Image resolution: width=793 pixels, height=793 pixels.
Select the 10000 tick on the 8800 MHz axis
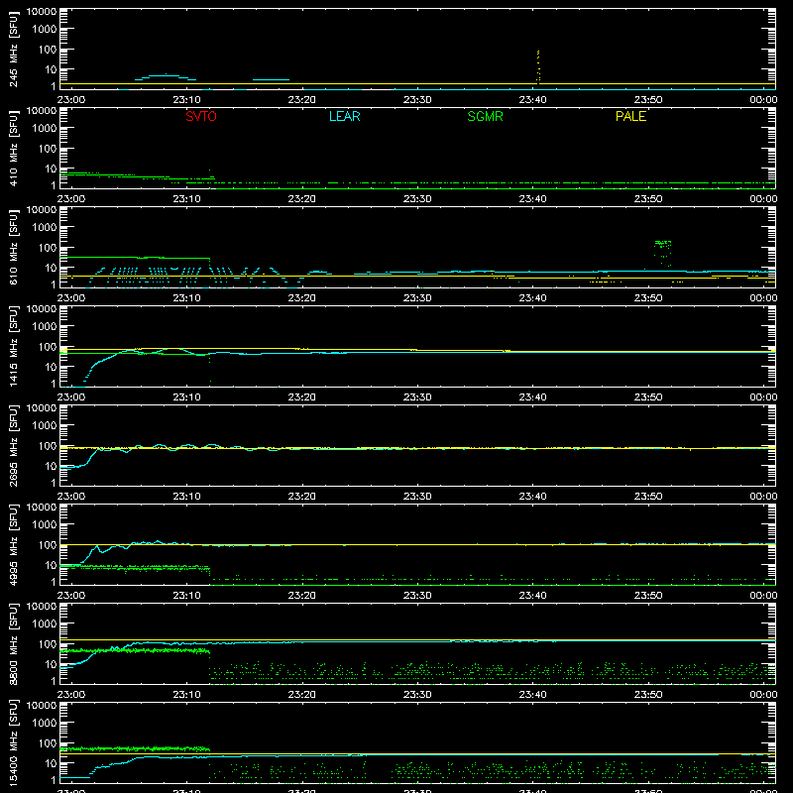42,607
